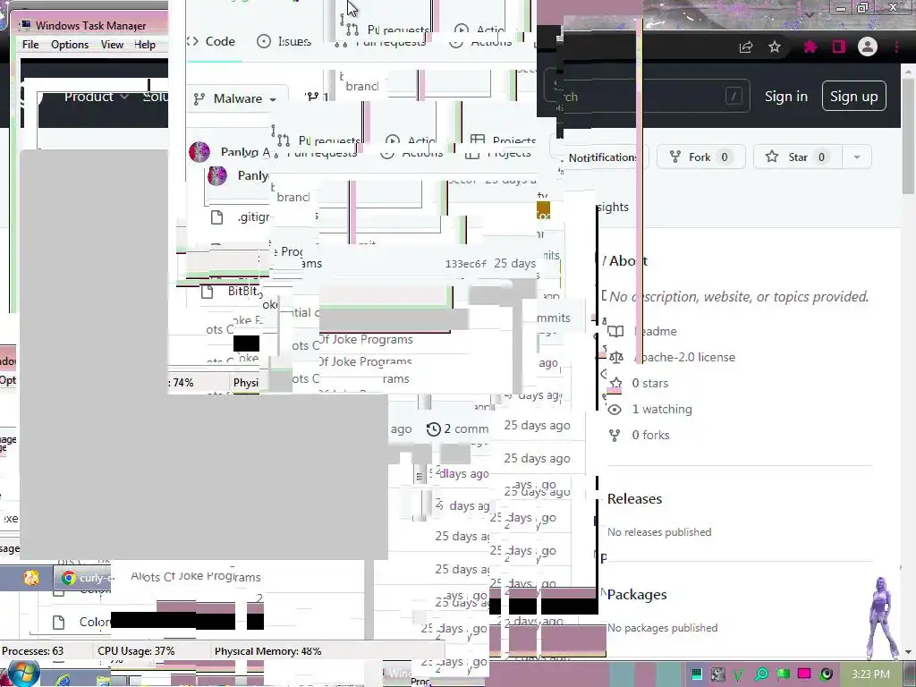The width and height of the screenshot is (916, 687).
Task: Click the eye icon beside 1 watching
Action: (x=615, y=410)
